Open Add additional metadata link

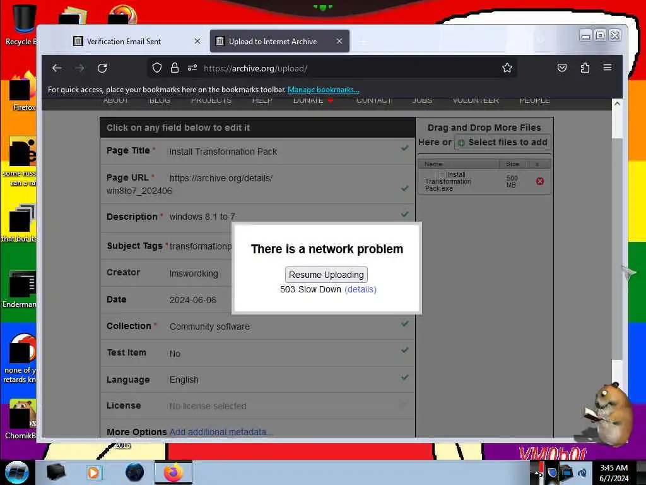(x=221, y=432)
